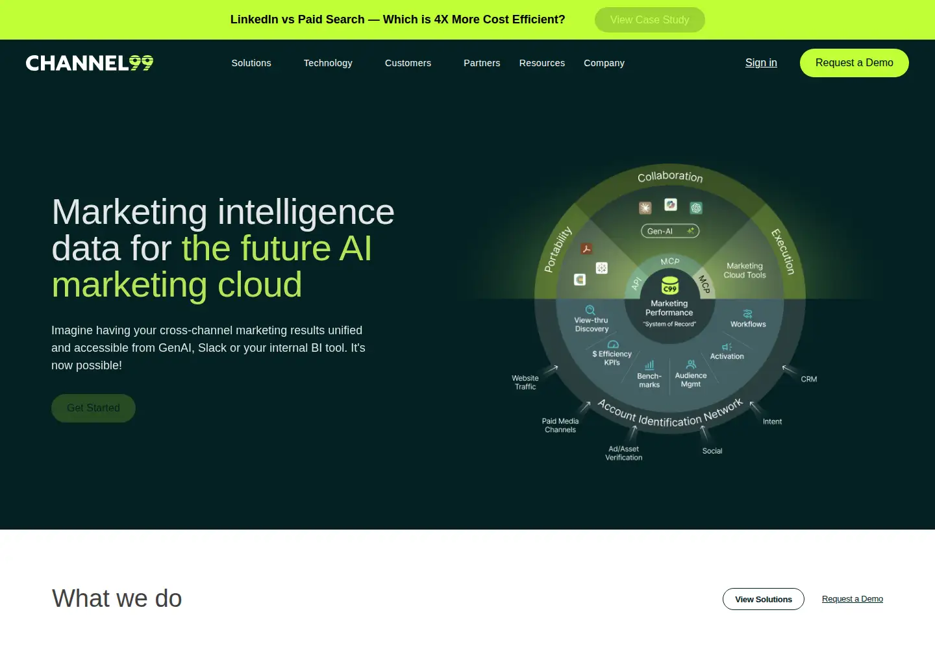Click the 'Collaboration' label on the ring
The image size is (935, 649).
click(670, 177)
